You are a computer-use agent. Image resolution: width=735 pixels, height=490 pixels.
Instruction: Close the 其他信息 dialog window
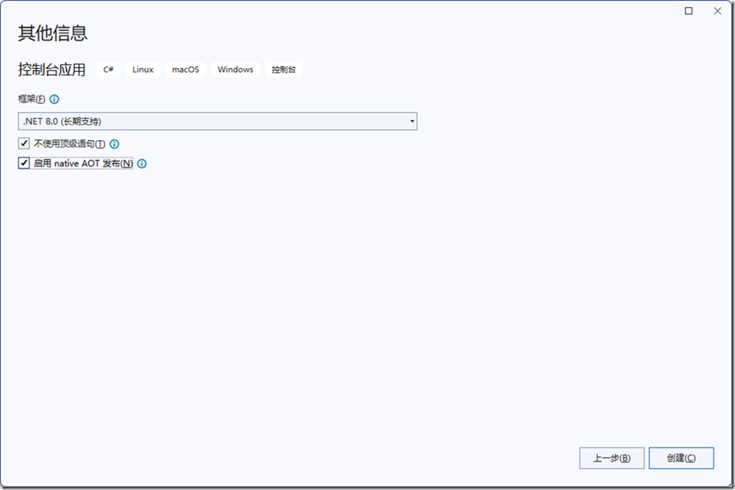pyautogui.click(x=718, y=11)
